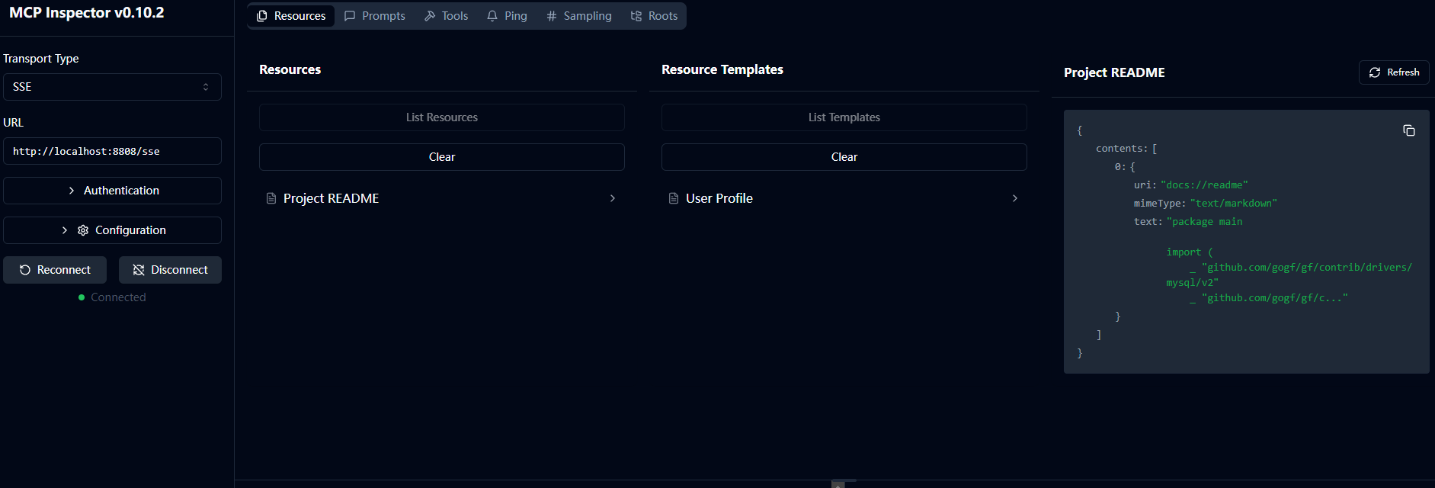Click the Disconnect button
1435x488 pixels.
tap(170, 270)
